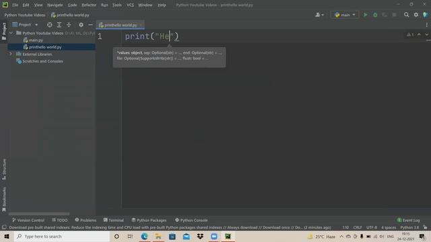The image size is (431, 242).
Task: Open the Window menu
Action: [x=145, y=5]
